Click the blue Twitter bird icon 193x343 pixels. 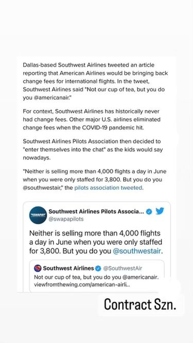(x=160, y=211)
